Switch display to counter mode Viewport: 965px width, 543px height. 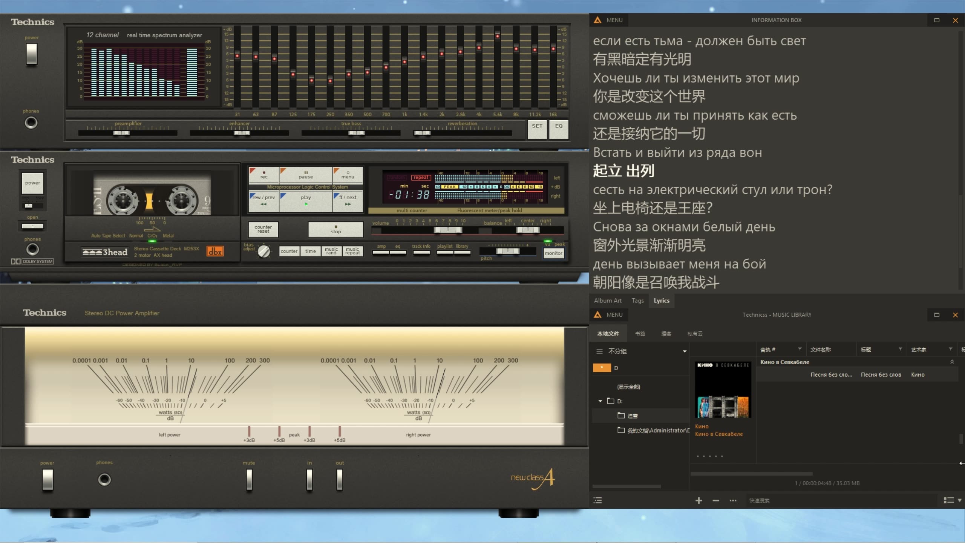tap(289, 251)
